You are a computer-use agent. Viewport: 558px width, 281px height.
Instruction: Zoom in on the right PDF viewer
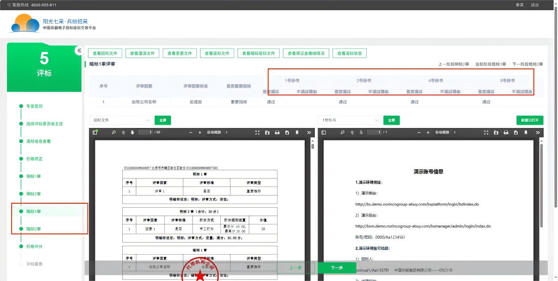(x=428, y=133)
